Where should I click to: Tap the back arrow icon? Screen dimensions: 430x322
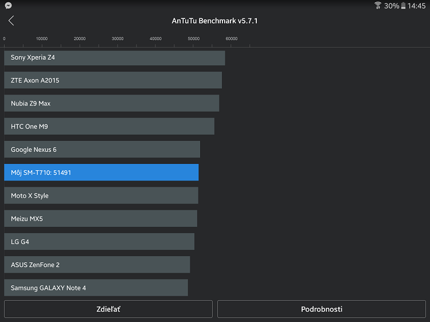[11, 21]
